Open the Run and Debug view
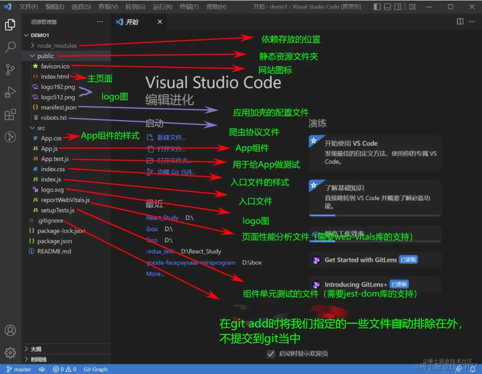Screen dimensions: 482x374 pos(10,92)
